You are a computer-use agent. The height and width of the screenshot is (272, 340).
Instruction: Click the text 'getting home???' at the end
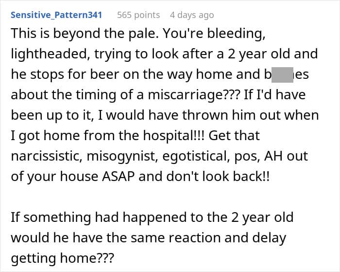click(x=62, y=258)
